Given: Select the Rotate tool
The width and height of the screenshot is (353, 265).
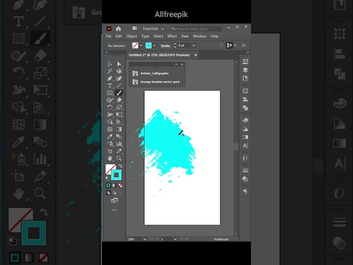Looking at the screenshot, I should pyautogui.click(x=110, y=108).
